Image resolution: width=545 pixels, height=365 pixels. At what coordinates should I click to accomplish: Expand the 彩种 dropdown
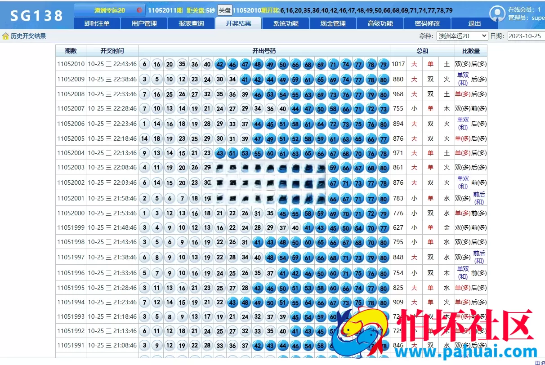463,36
